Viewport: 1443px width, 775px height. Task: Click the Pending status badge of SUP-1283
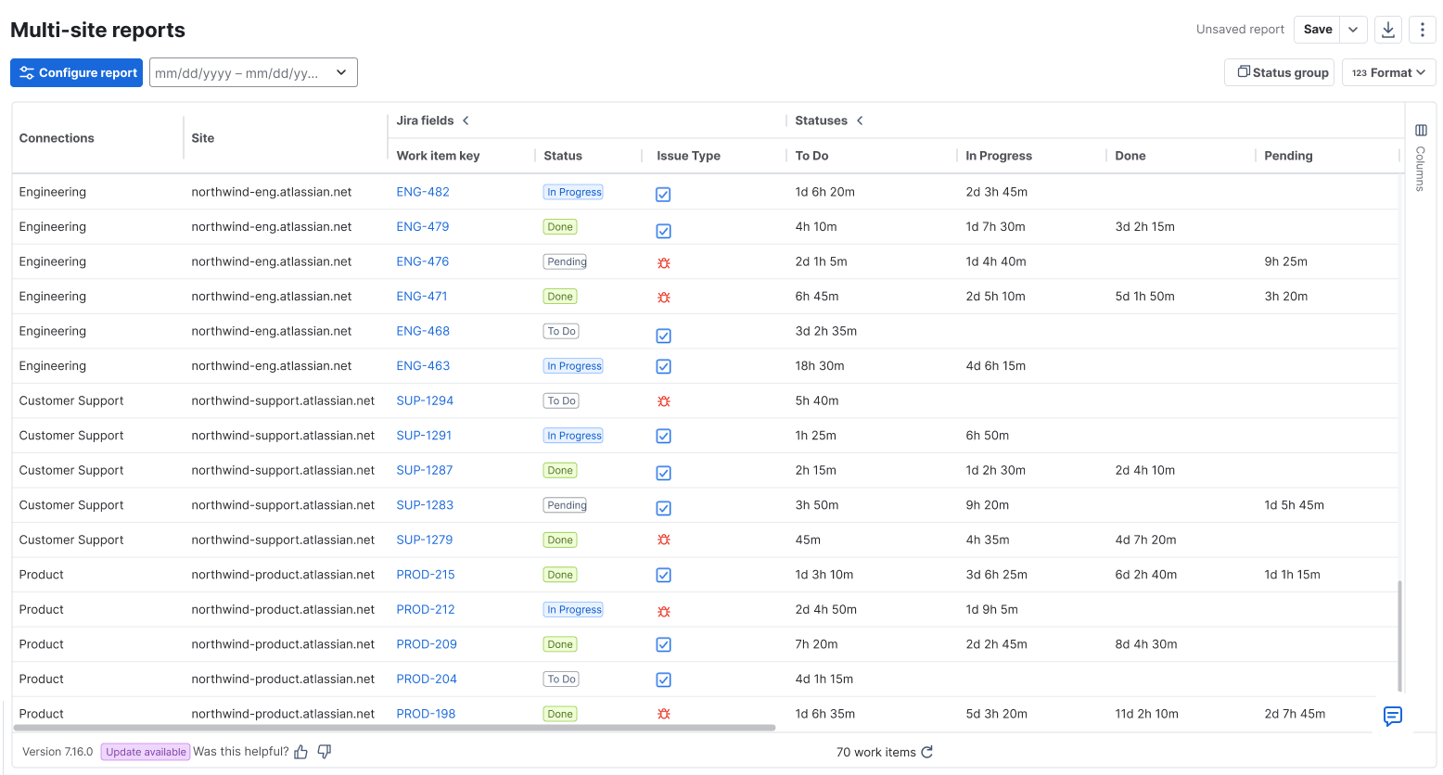[566, 505]
